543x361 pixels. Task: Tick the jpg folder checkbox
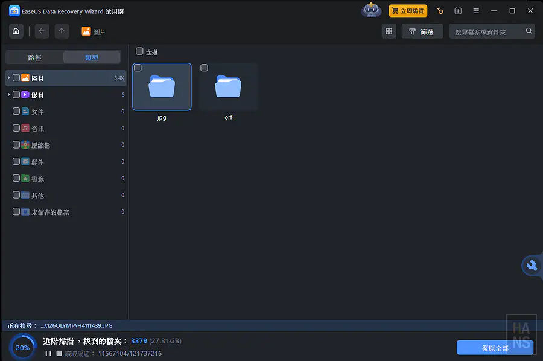tap(138, 68)
